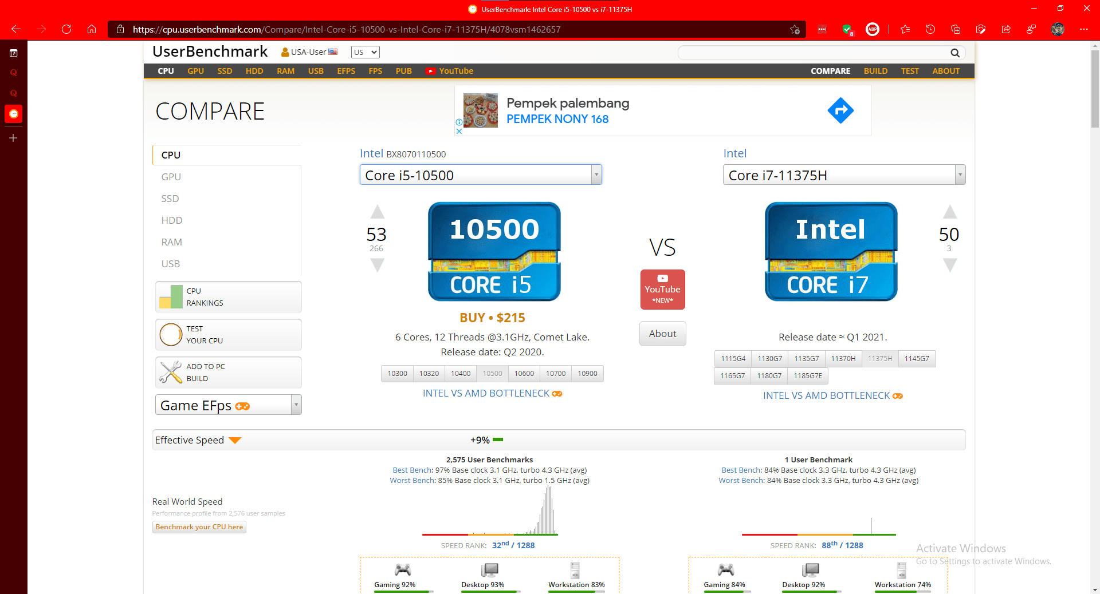The image size is (1100, 594).
Task: Open Intel vs AMD Bottleneck under i7-11375H
Action: point(832,395)
